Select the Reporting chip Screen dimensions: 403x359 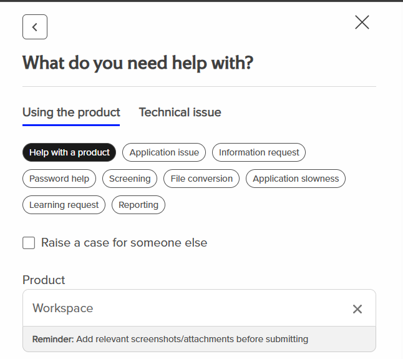[x=138, y=205]
